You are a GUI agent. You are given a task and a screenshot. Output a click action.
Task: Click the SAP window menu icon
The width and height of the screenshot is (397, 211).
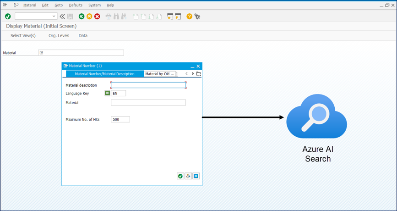[x=5, y=5]
